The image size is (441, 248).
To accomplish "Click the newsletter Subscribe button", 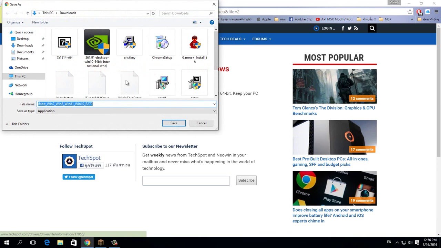I will [x=246, y=180].
